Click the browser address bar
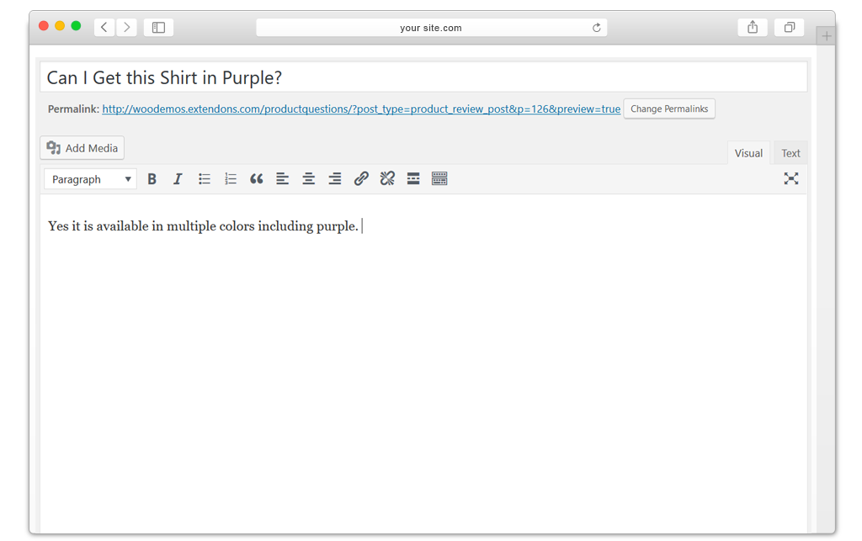The image size is (862, 541). [x=432, y=28]
